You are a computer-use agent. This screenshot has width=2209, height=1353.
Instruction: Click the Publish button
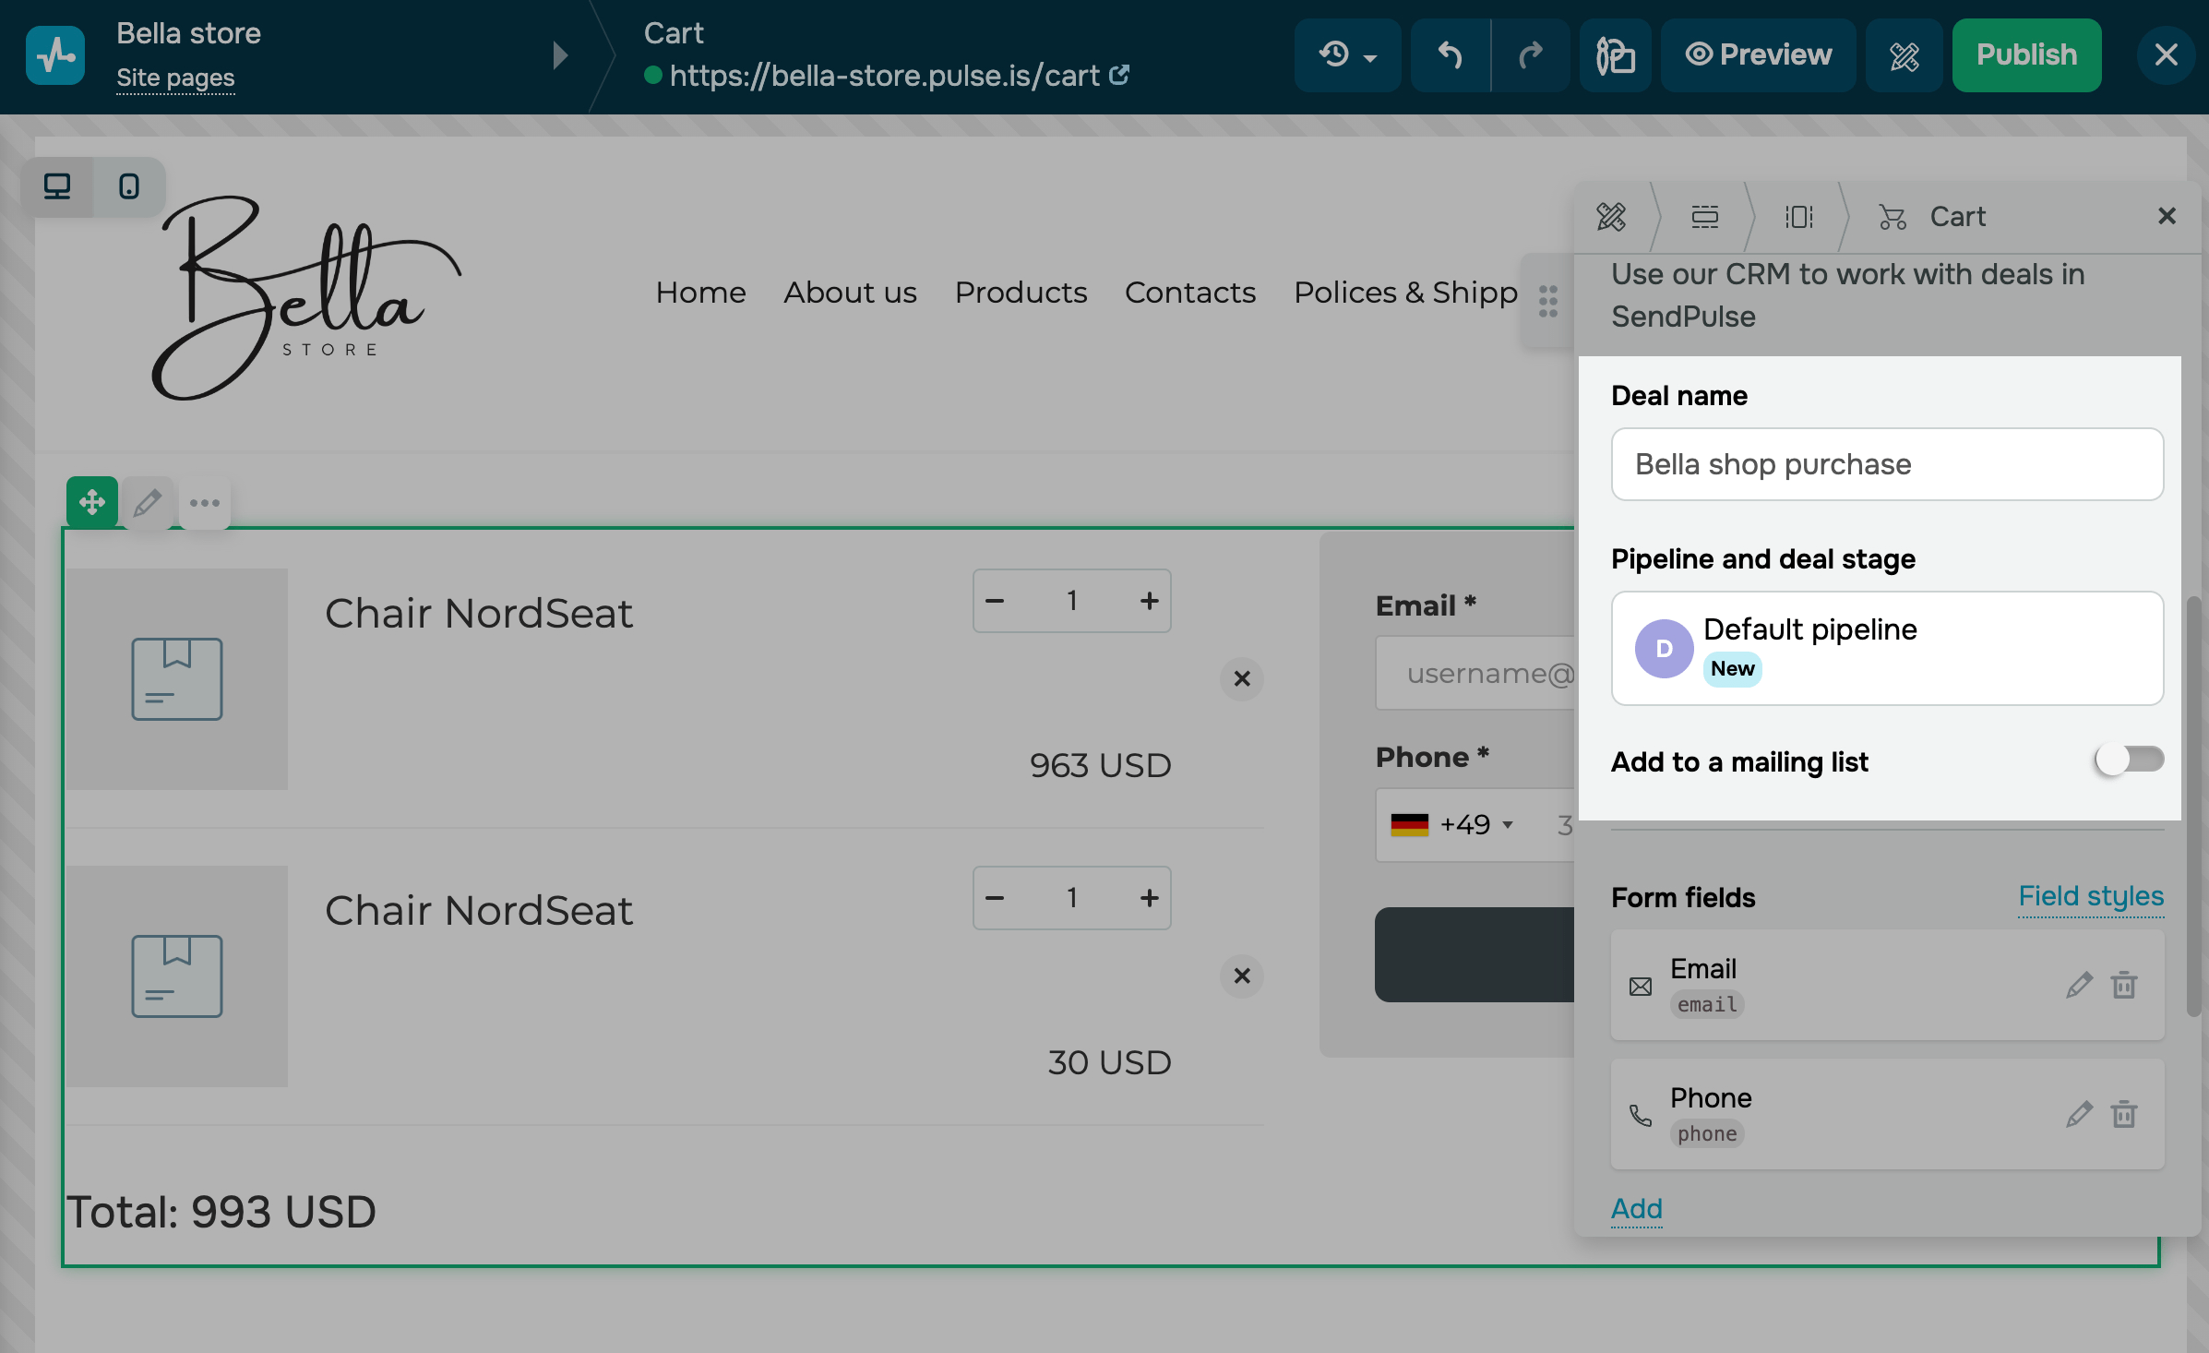(2026, 55)
